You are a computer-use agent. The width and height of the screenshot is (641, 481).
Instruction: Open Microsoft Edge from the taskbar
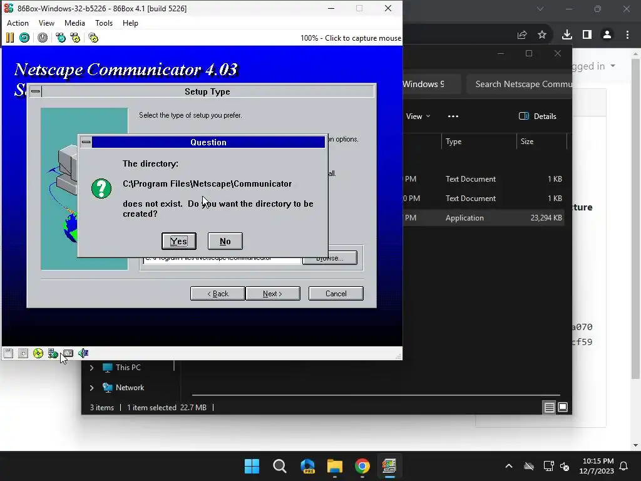307,466
